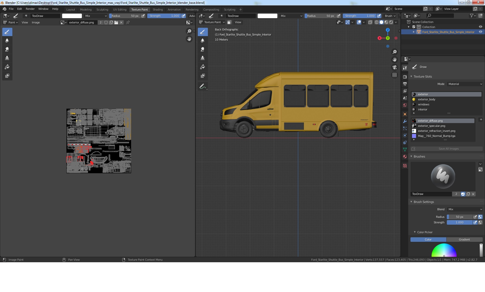
Task: Open the Material properties tab
Action: click(x=405, y=157)
